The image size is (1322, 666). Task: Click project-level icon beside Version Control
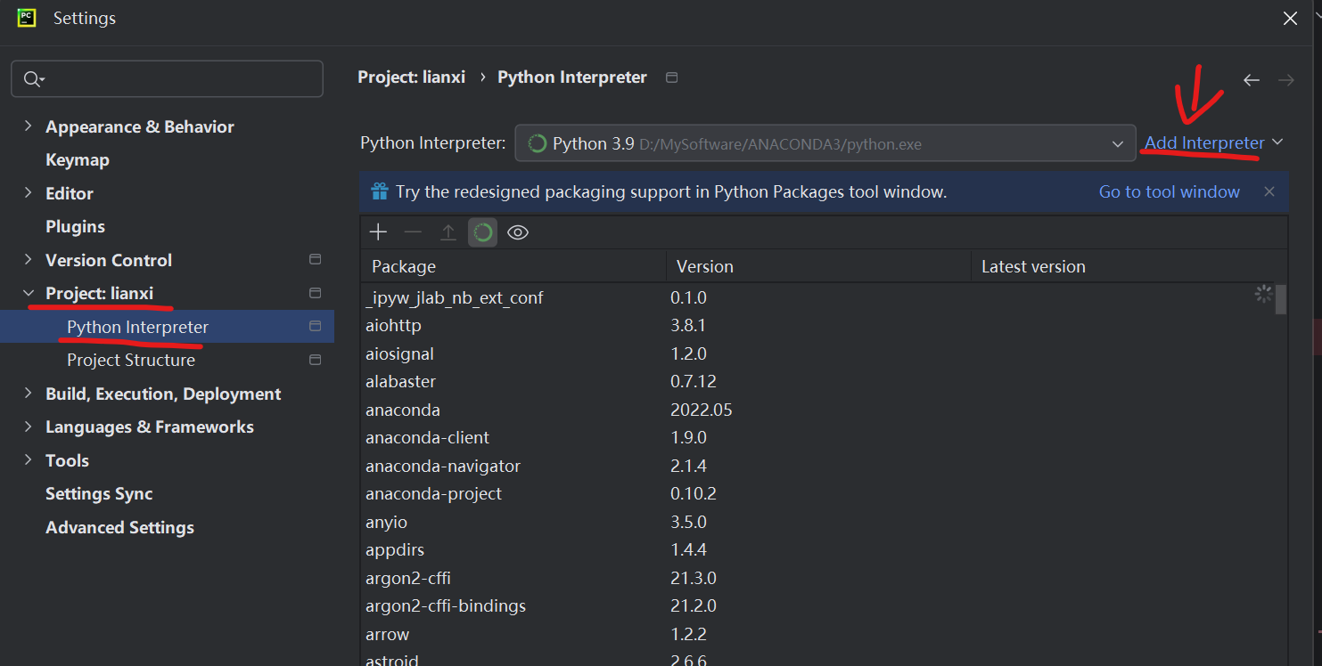coord(315,259)
